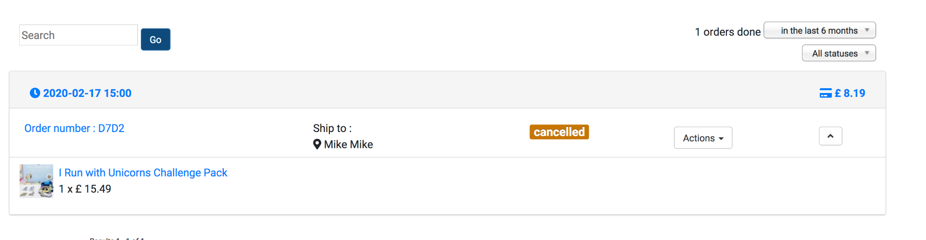Viewport: 926px width, 240px height.
Task: Click the credit card icon next to the total
Action: pos(825,93)
